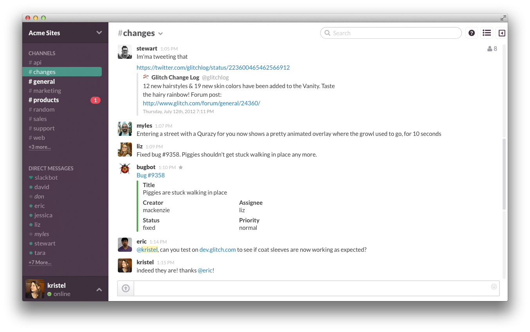This screenshot has height=332, width=530.
Task: Open the activity list icon near search
Action: tap(487, 33)
